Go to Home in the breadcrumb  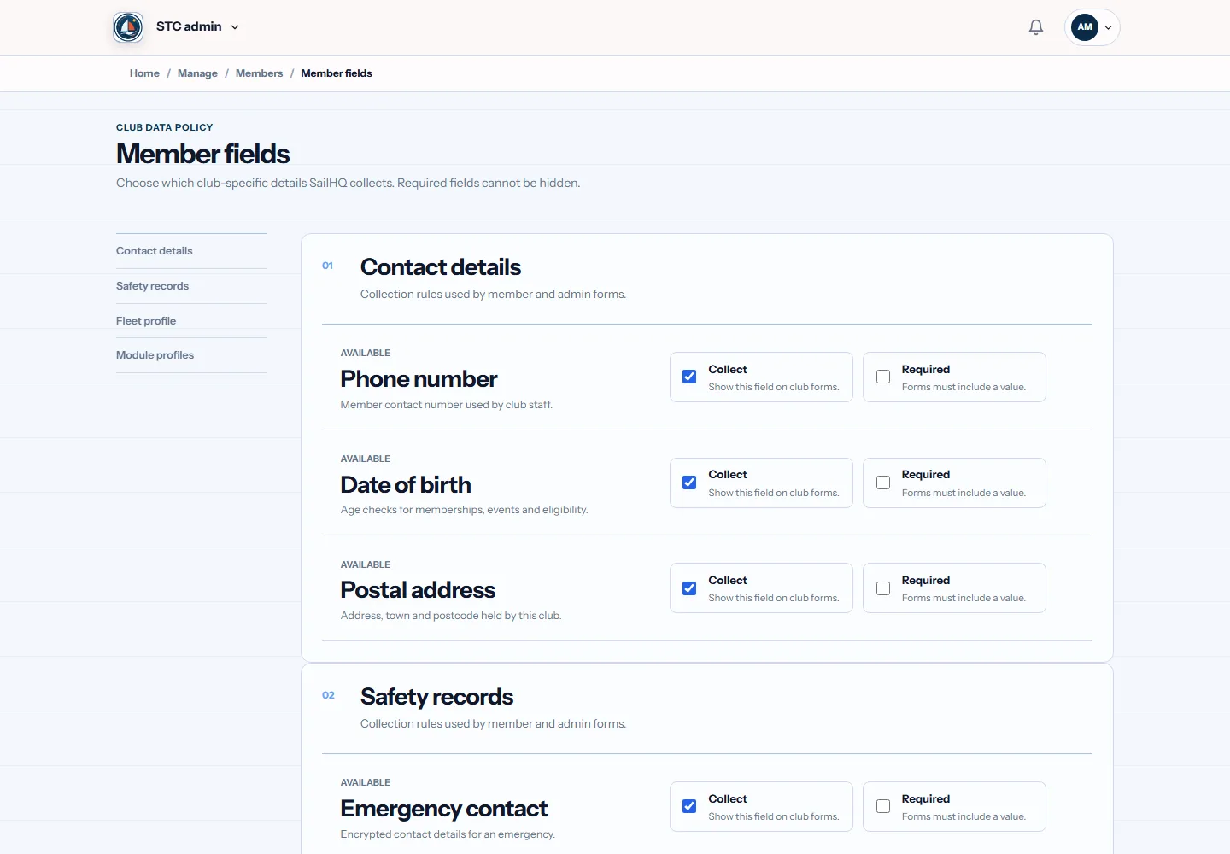144,73
